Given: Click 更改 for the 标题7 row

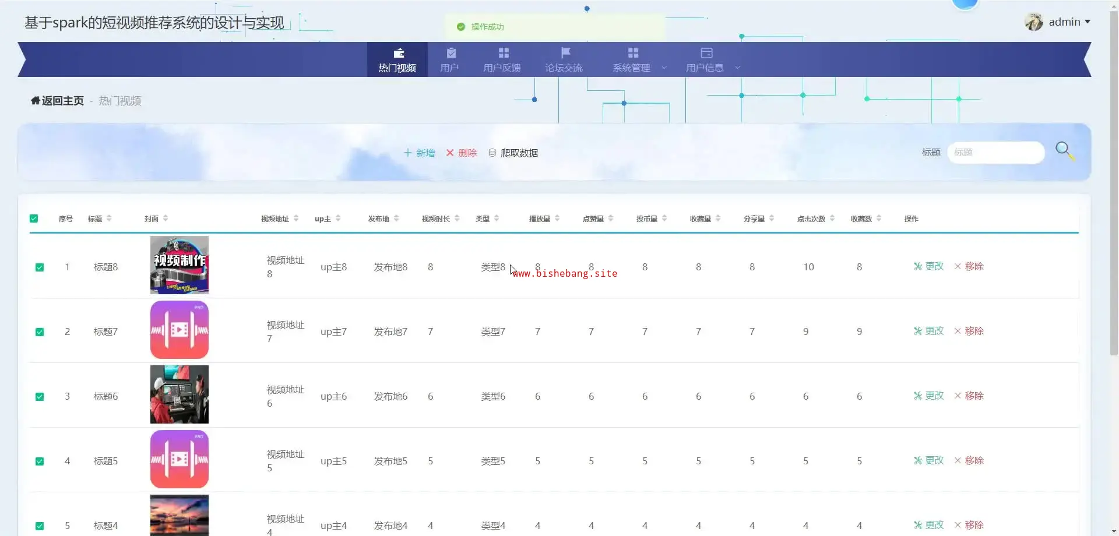Looking at the screenshot, I should (x=928, y=331).
